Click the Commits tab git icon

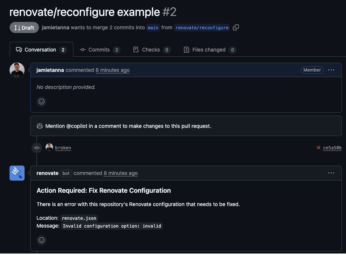coord(83,50)
